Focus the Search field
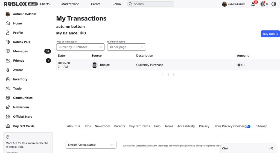Image resolution: width=280 pixels, height=153 pixels. [x=151, y=4]
